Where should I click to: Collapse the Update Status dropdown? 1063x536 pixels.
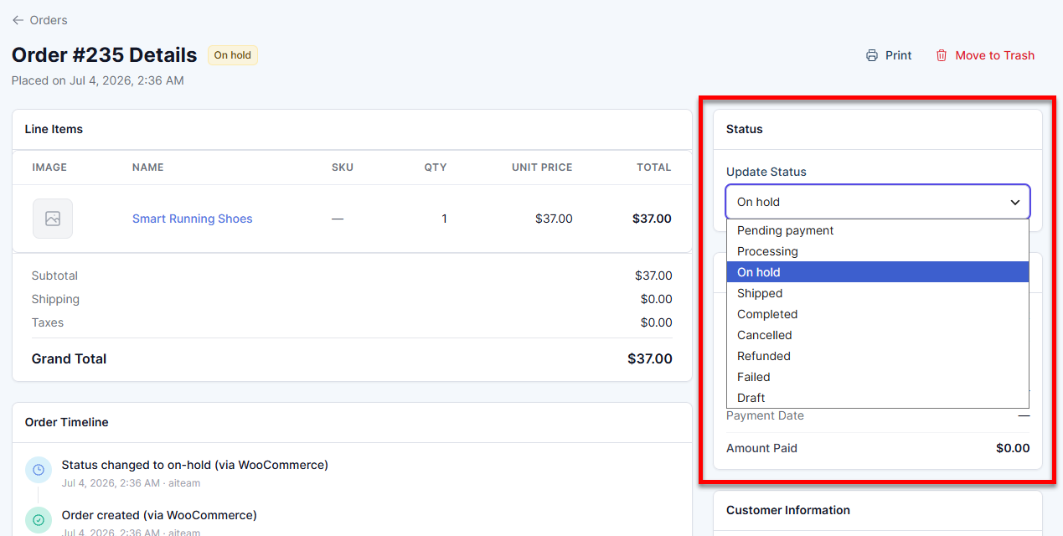pos(878,202)
